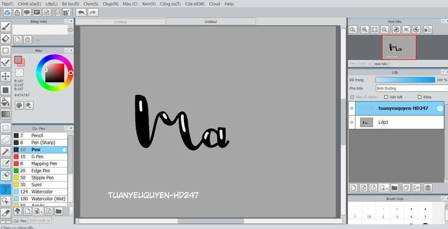Select the Dot/Pixel pen tool
Screen dimensions: 448x229
6,63
